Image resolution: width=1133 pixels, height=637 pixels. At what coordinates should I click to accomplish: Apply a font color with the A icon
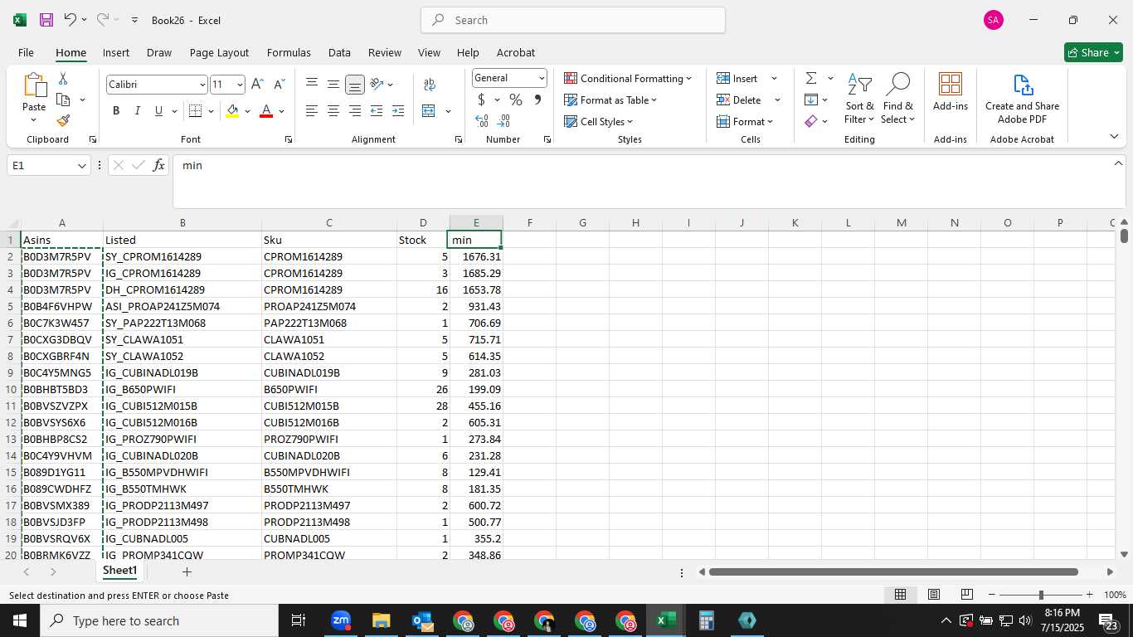pos(266,111)
